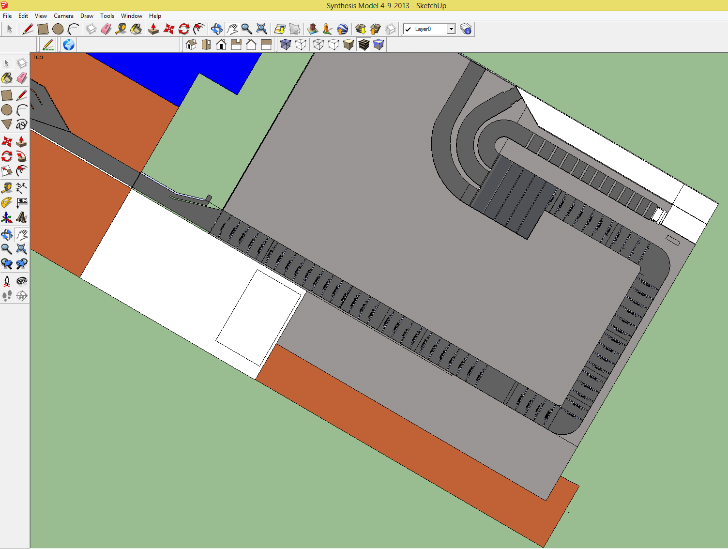This screenshot has width=728, height=549.
Task: Select the Freehand drawing tool
Action: [x=21, y=124]
